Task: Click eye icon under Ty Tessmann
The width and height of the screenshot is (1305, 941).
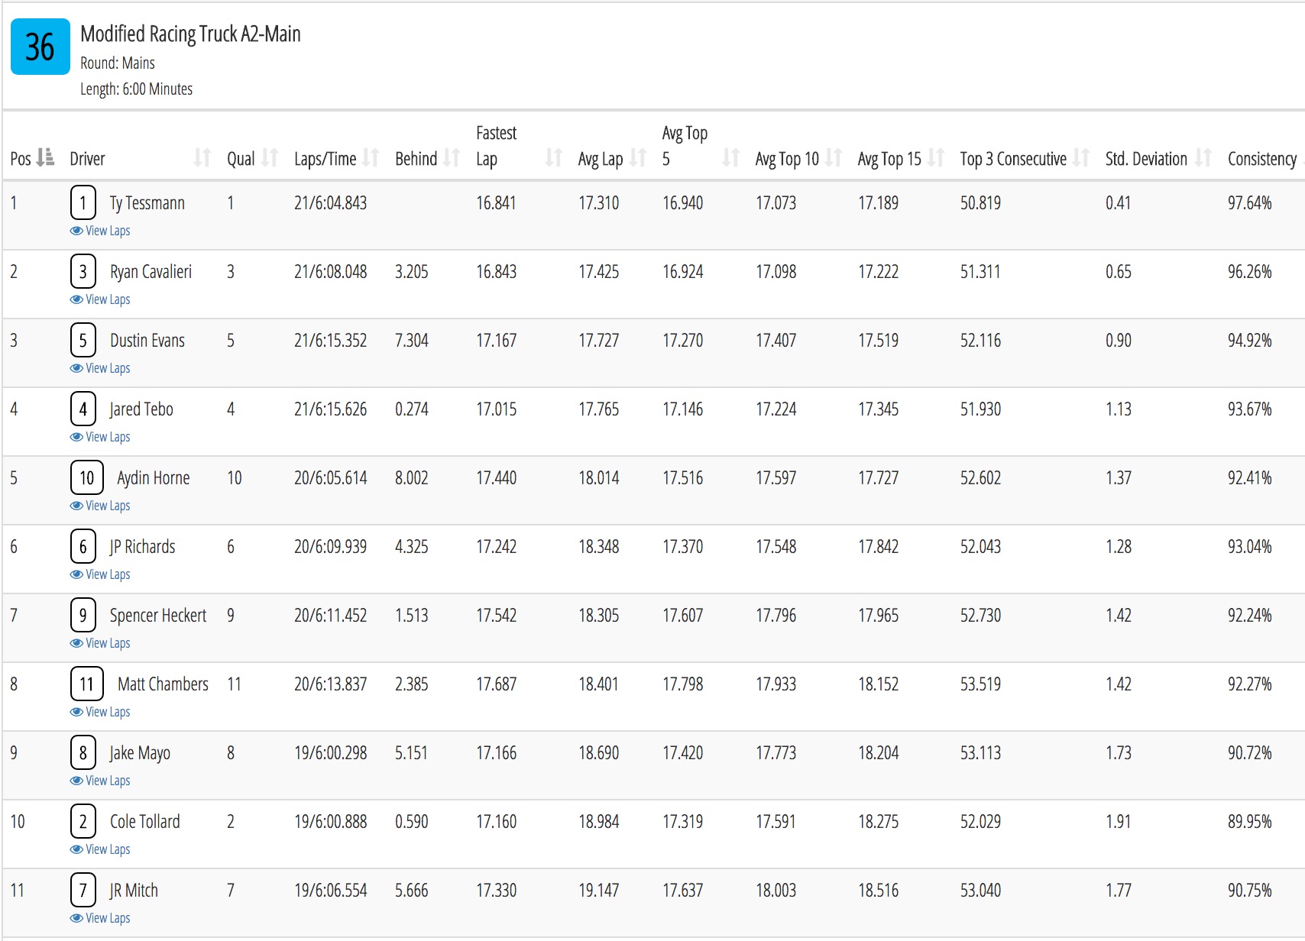Action: [76, 231]
